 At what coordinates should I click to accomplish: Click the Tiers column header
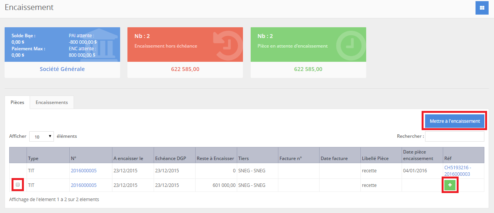point(243,159)
